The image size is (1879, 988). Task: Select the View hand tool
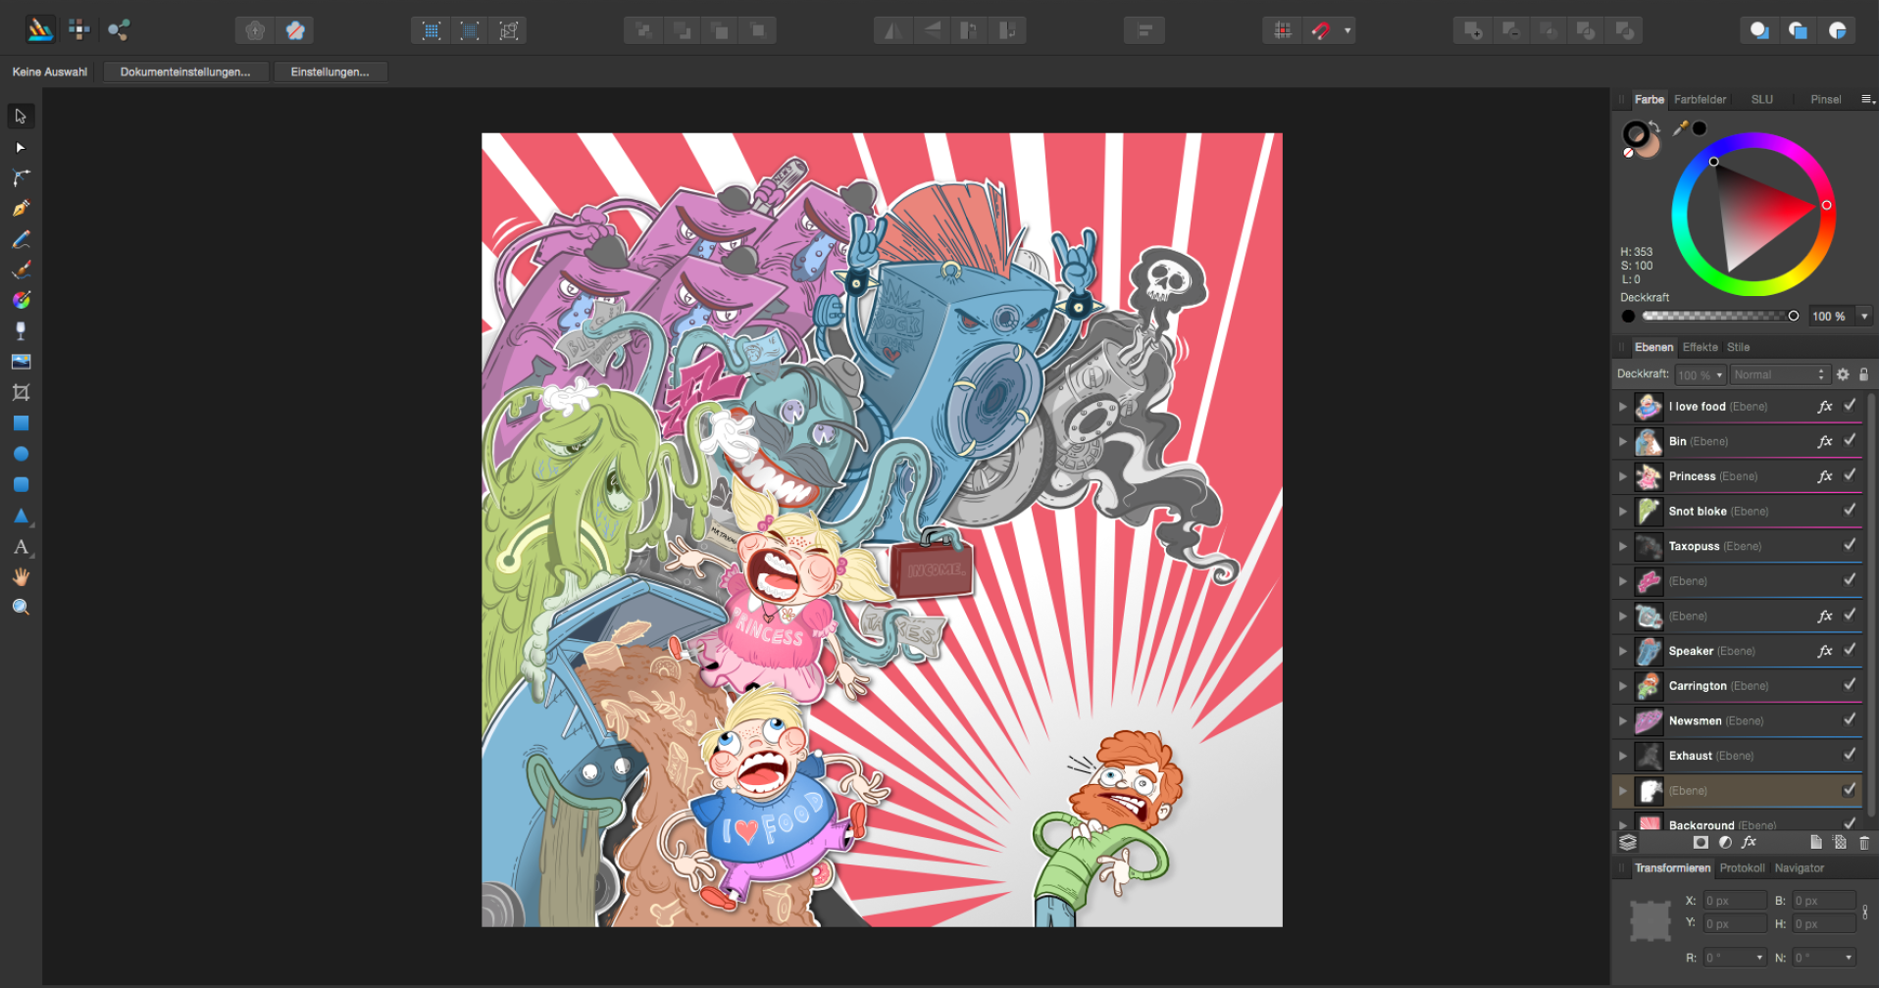(21, 577)
